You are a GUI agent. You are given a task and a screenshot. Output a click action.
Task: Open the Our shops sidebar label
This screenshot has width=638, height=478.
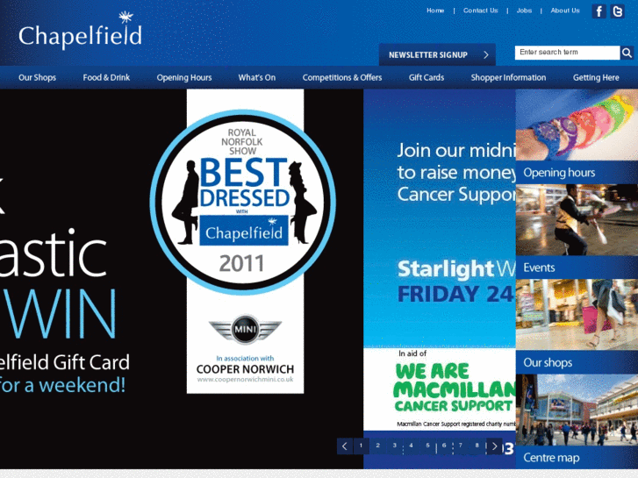coord(548,362)
